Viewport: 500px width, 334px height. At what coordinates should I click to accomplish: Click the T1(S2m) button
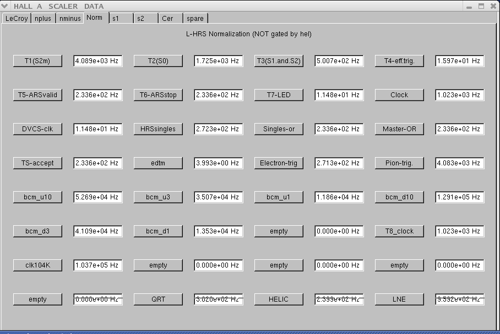[x=37, y=61]
